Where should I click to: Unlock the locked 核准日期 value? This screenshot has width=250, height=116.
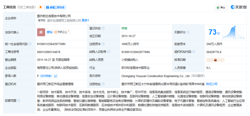point(215,60)
